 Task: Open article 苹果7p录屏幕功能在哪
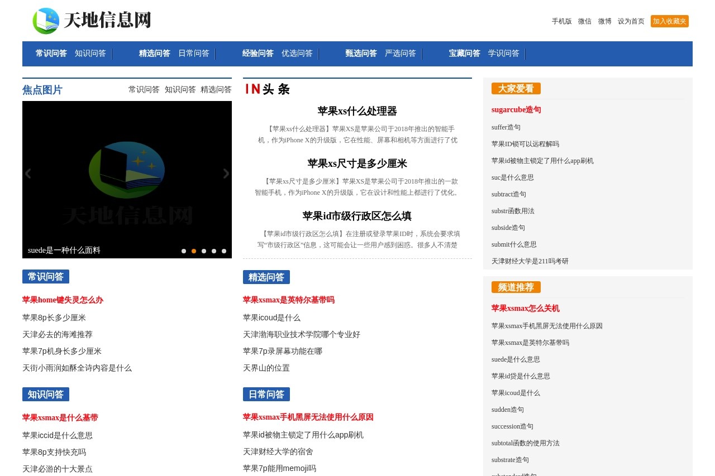pyautogui.click(x=283, y=351)
